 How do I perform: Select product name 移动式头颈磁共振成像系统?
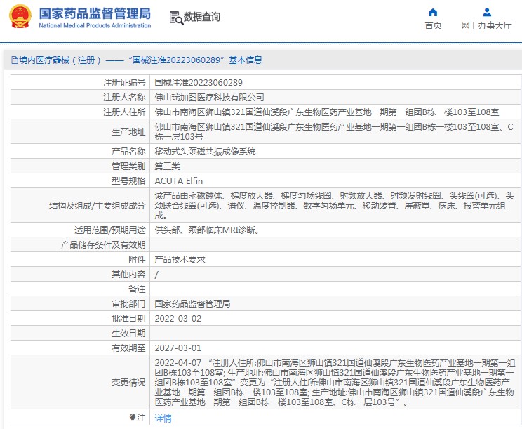[205, 152]
